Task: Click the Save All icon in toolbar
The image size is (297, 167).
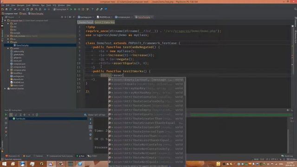Action: click(6, 9)
